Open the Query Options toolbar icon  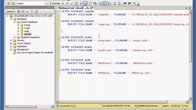[81, 3]
